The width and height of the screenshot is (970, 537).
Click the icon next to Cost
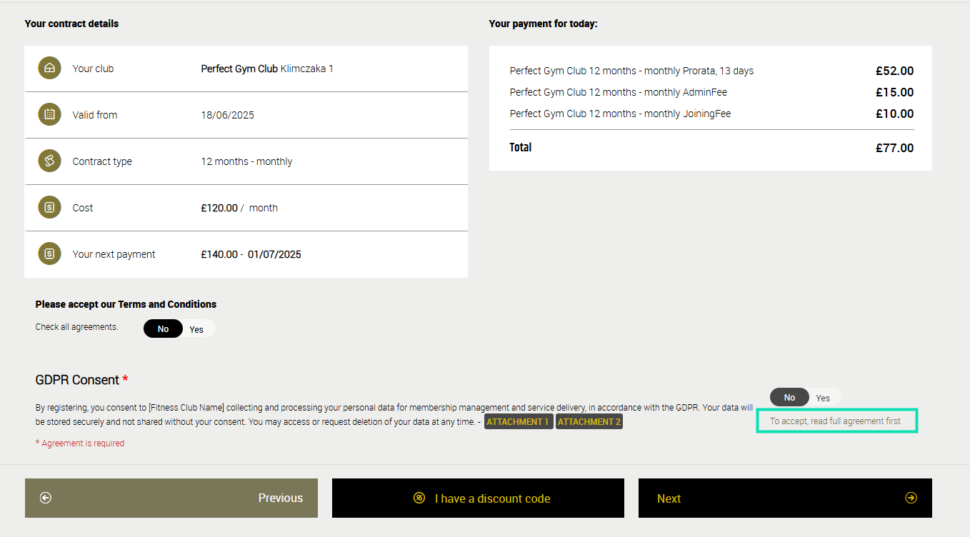point(49,208)
